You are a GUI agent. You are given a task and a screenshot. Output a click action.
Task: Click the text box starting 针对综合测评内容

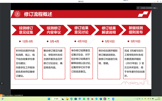(26, 63)
